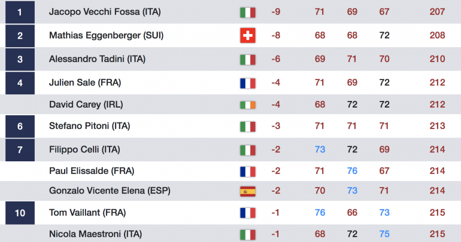Select Filippo Celli (ITA) row name
The height and width of the screenshot is (242, 461).
click(x=84, y=149)
